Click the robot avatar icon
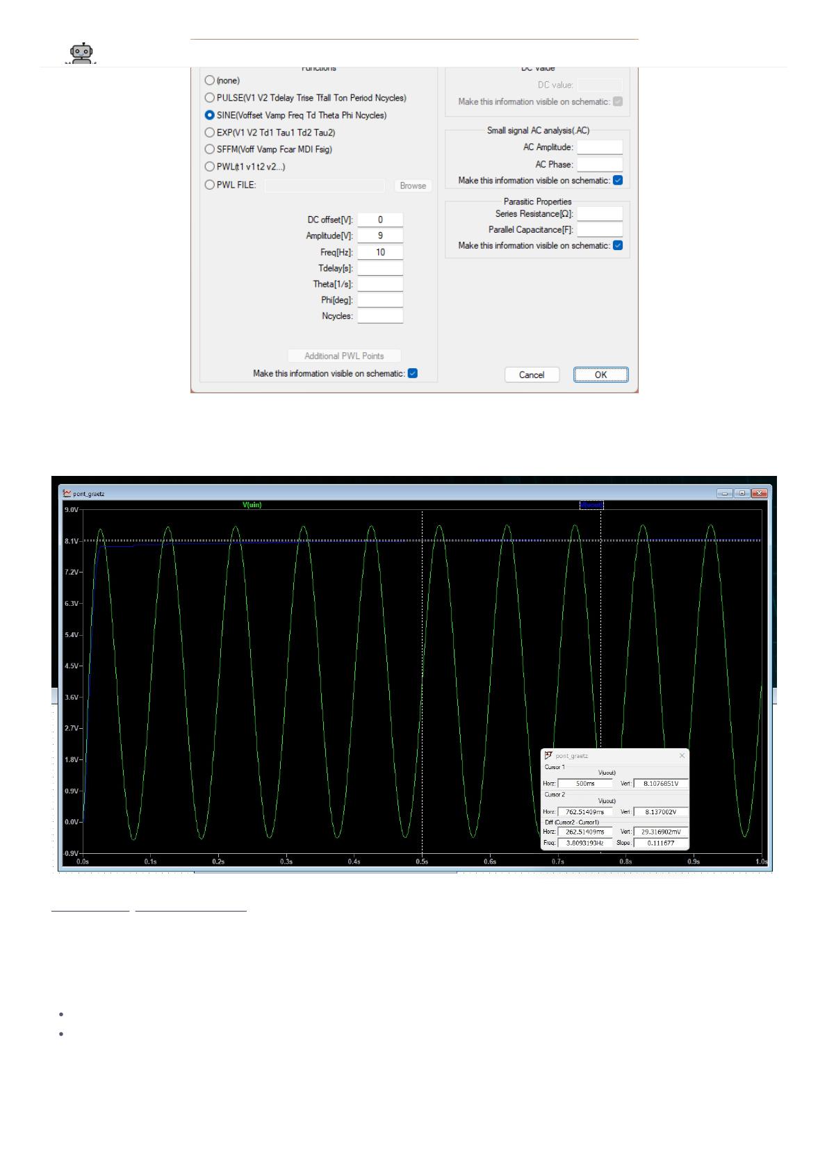 click(83, 53)
